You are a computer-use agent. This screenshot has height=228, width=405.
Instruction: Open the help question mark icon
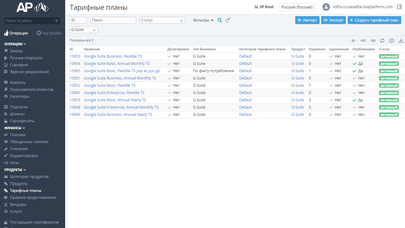click(392, 41)
